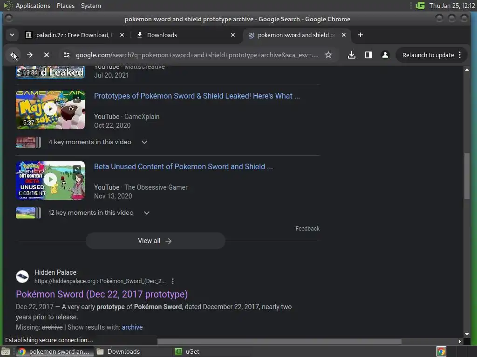Click the uGet tray icon in top panel

pyautogui.click(x=420, y=6)
